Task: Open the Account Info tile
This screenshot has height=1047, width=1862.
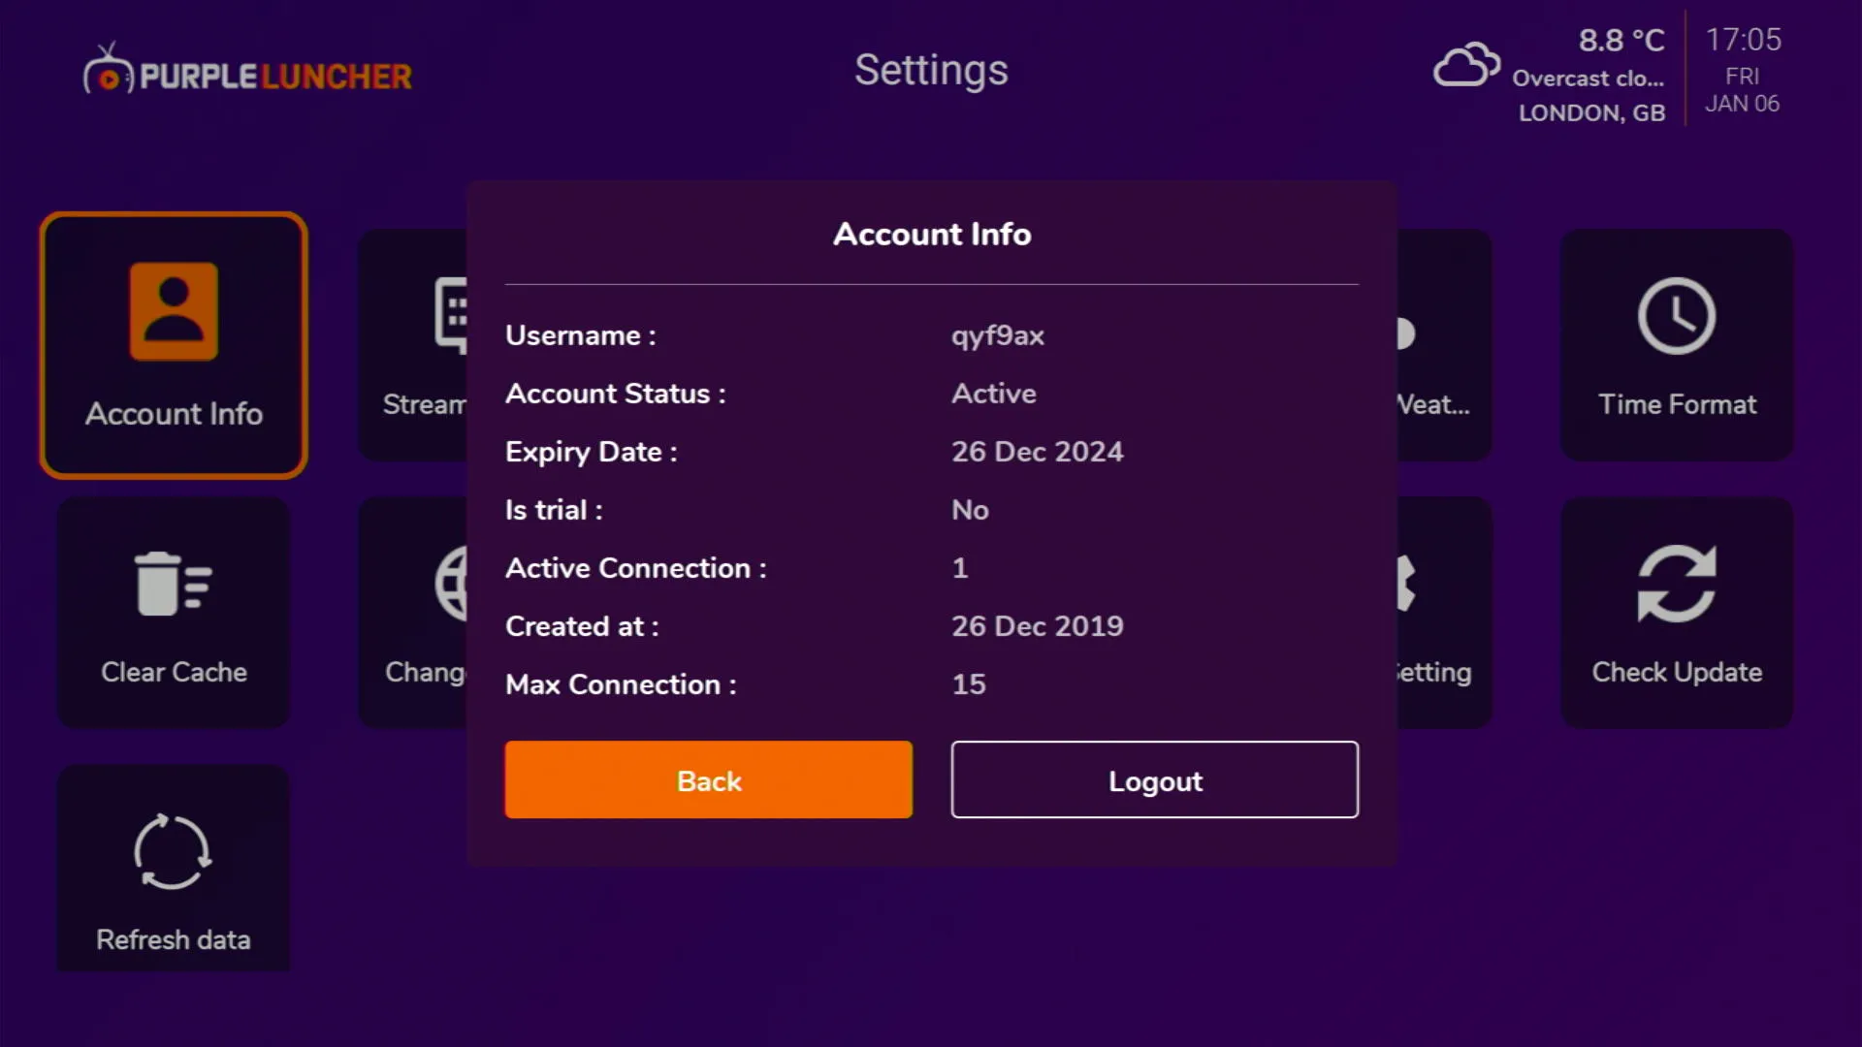Action: pos(174,345)
